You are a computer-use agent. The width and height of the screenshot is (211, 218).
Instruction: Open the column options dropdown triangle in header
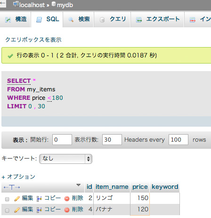point(78,185)
